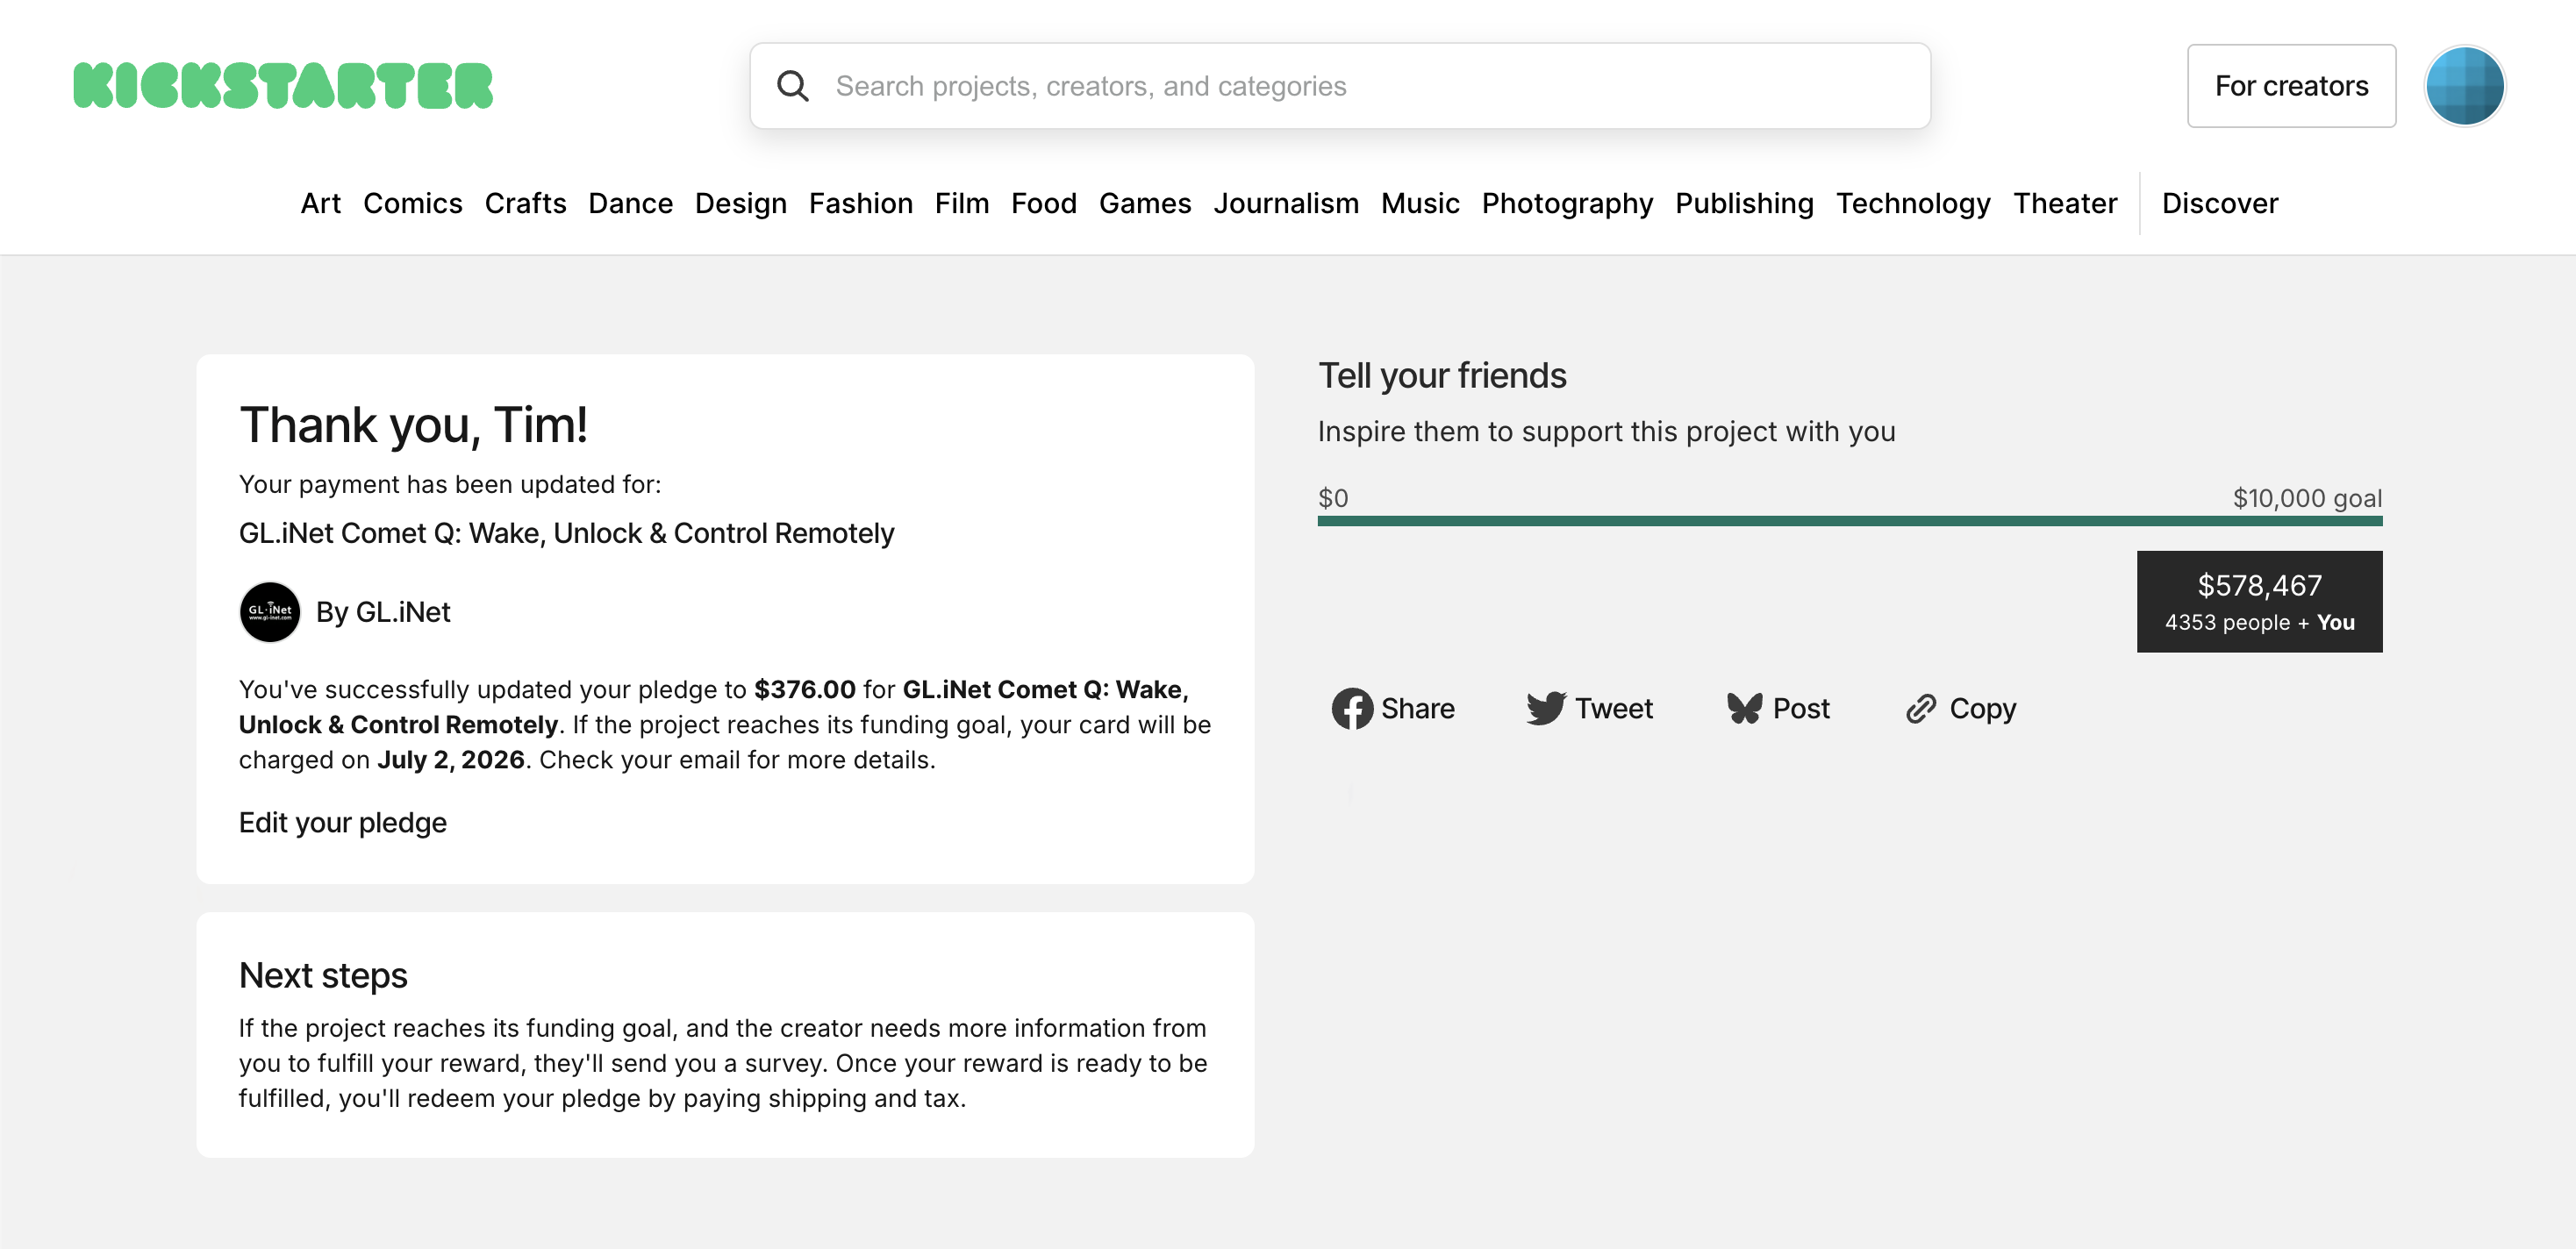Image resolution: width=2576 pixels, height=1249 pixels.
Task: Click the $10,000 goal label
Action: click(2308, 498)
